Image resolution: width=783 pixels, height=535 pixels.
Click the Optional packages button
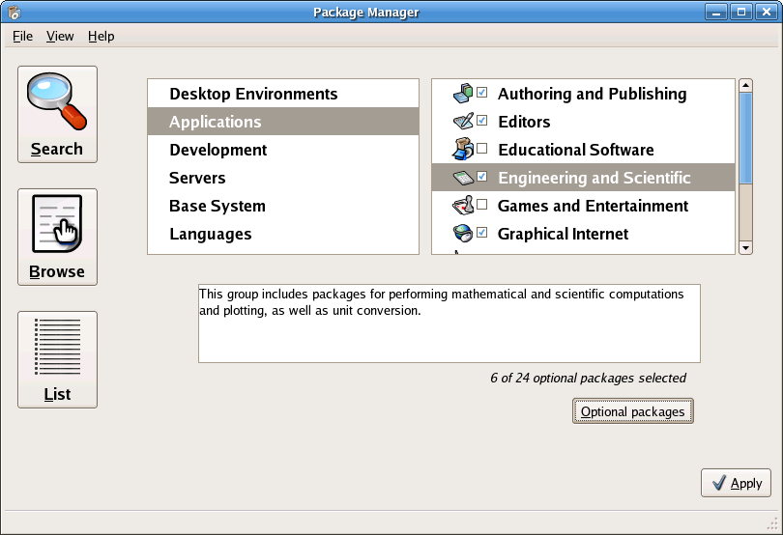(x=633, y=411)
